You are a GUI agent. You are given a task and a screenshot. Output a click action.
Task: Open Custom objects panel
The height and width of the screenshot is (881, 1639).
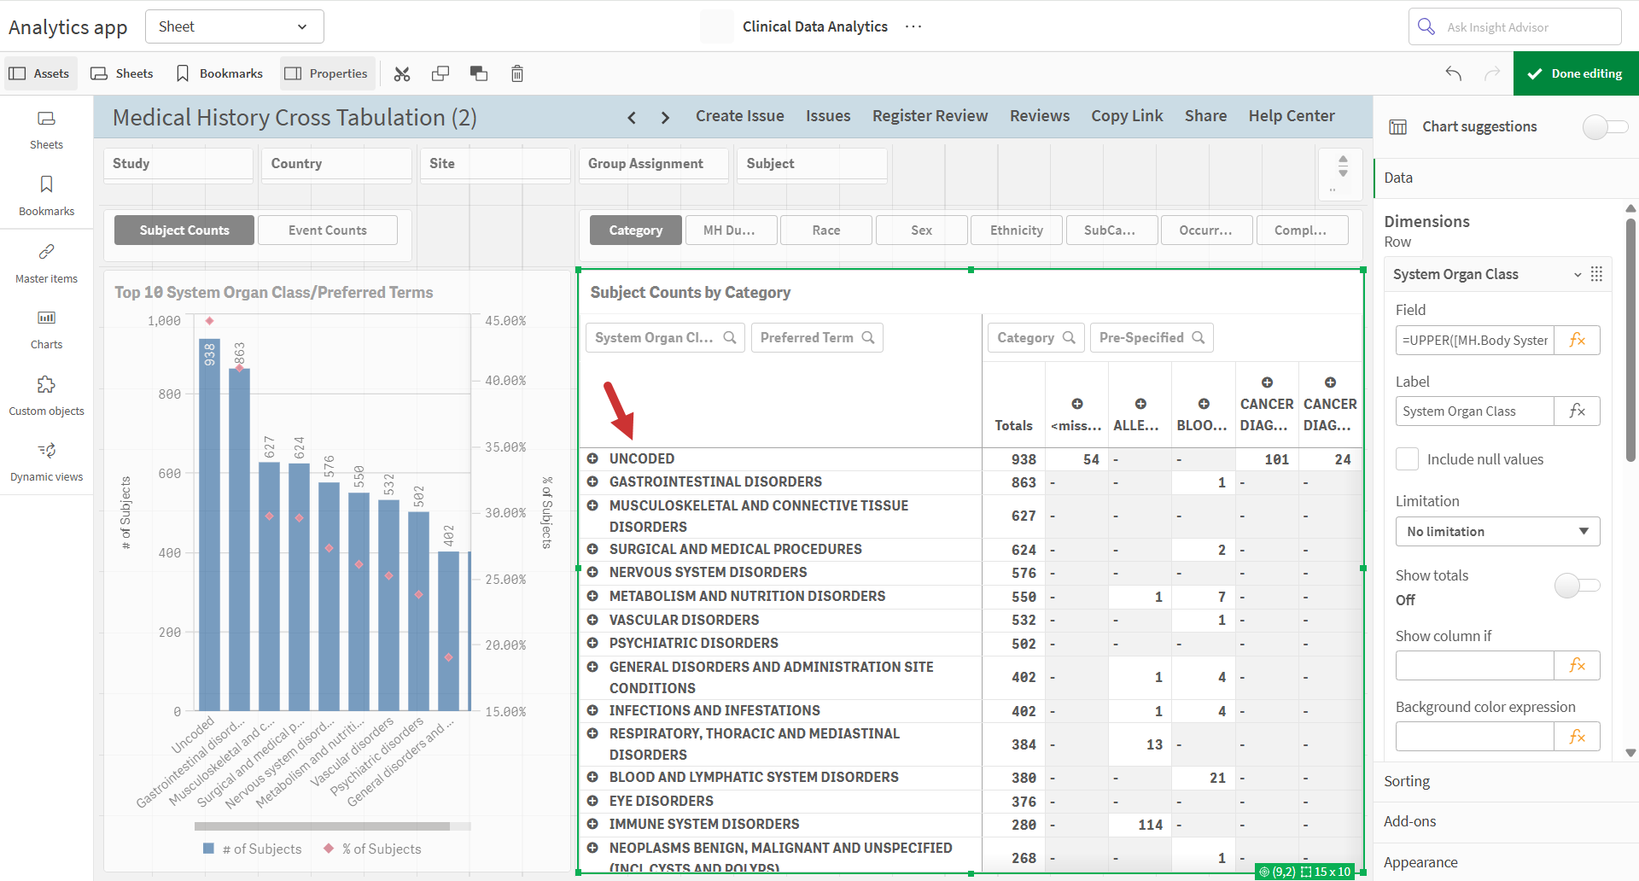[x=46, y=396]
